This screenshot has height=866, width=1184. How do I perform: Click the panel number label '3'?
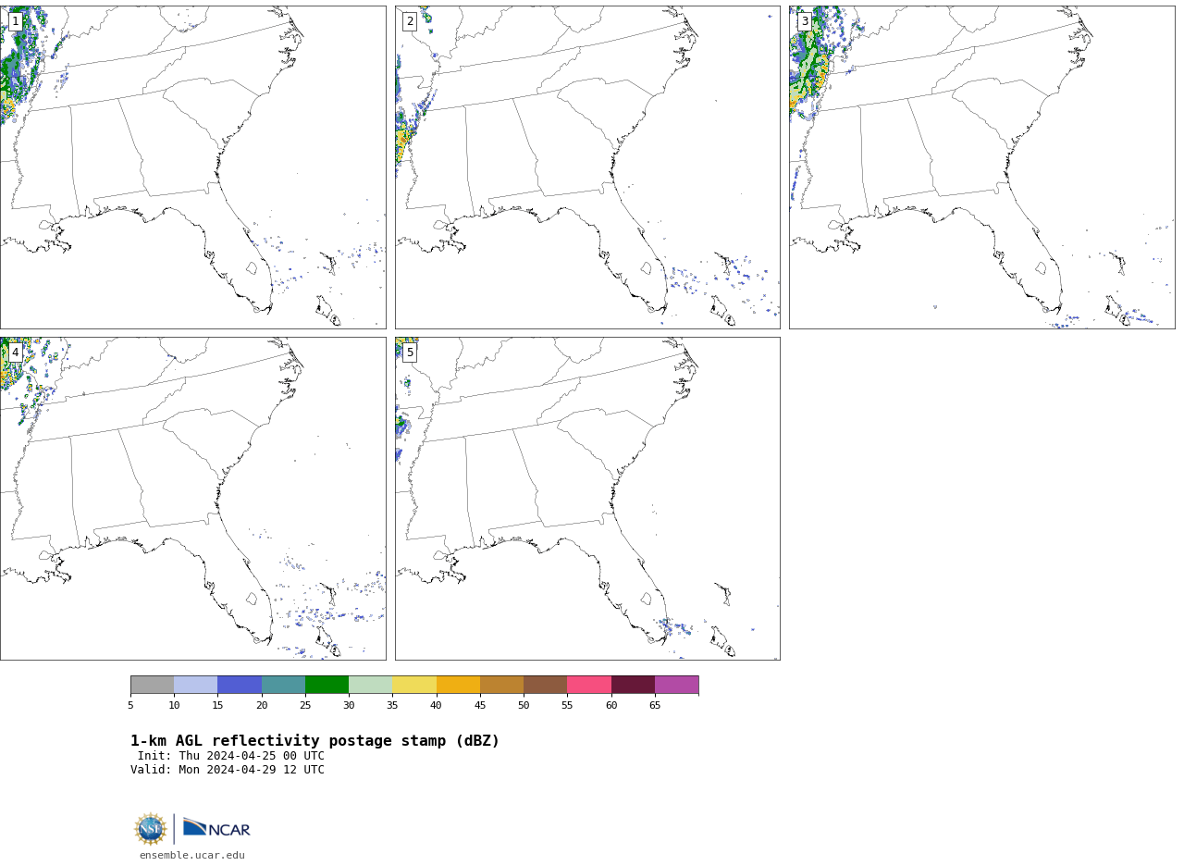pos(805,21)
